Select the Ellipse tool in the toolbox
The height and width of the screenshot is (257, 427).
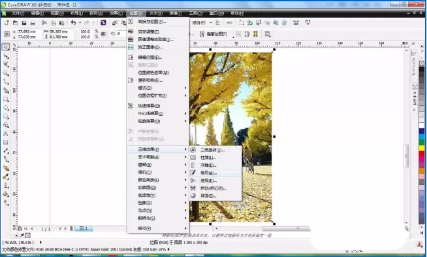tap(6, 108)
